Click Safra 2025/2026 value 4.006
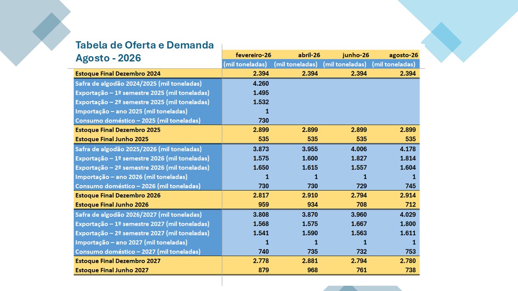The height and width of the screenshot is (291, 518). (359, 149)
